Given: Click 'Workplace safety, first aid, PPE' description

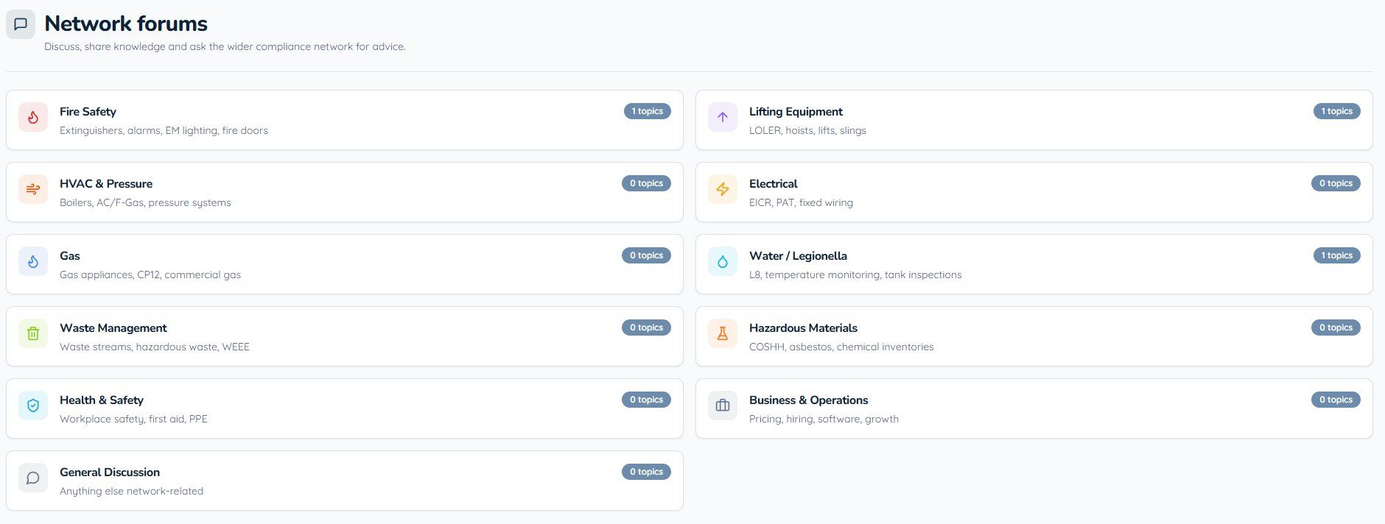Looking at the screenshot, I should [x=133, y=419].
